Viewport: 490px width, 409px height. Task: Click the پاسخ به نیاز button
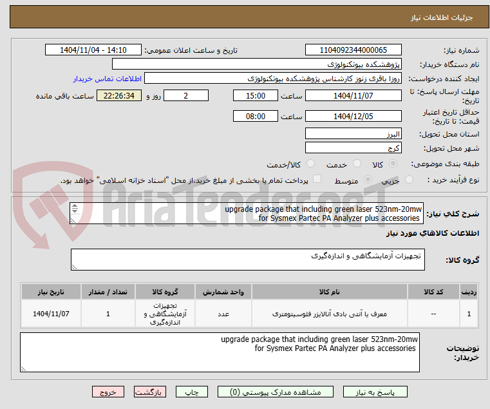[375, 392]
